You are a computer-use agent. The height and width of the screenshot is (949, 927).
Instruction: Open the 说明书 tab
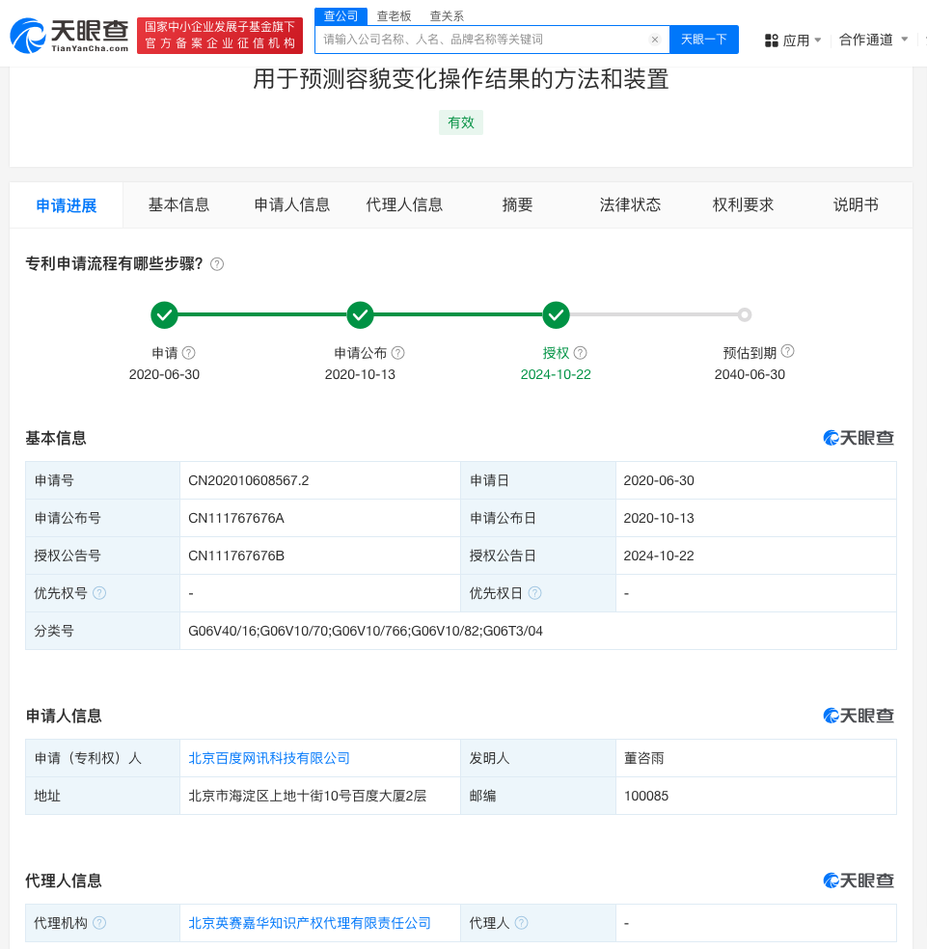856,204
